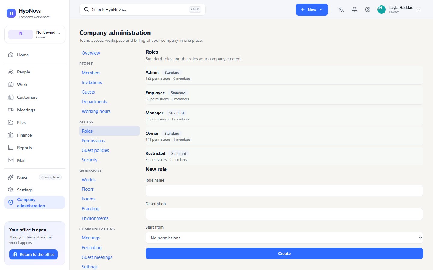This screenshot has height=270, width=433.
Task: Focus the Description field
Action: click(x=284, y=214)
